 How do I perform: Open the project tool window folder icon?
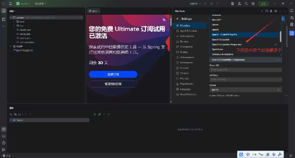tap(3, 11)
